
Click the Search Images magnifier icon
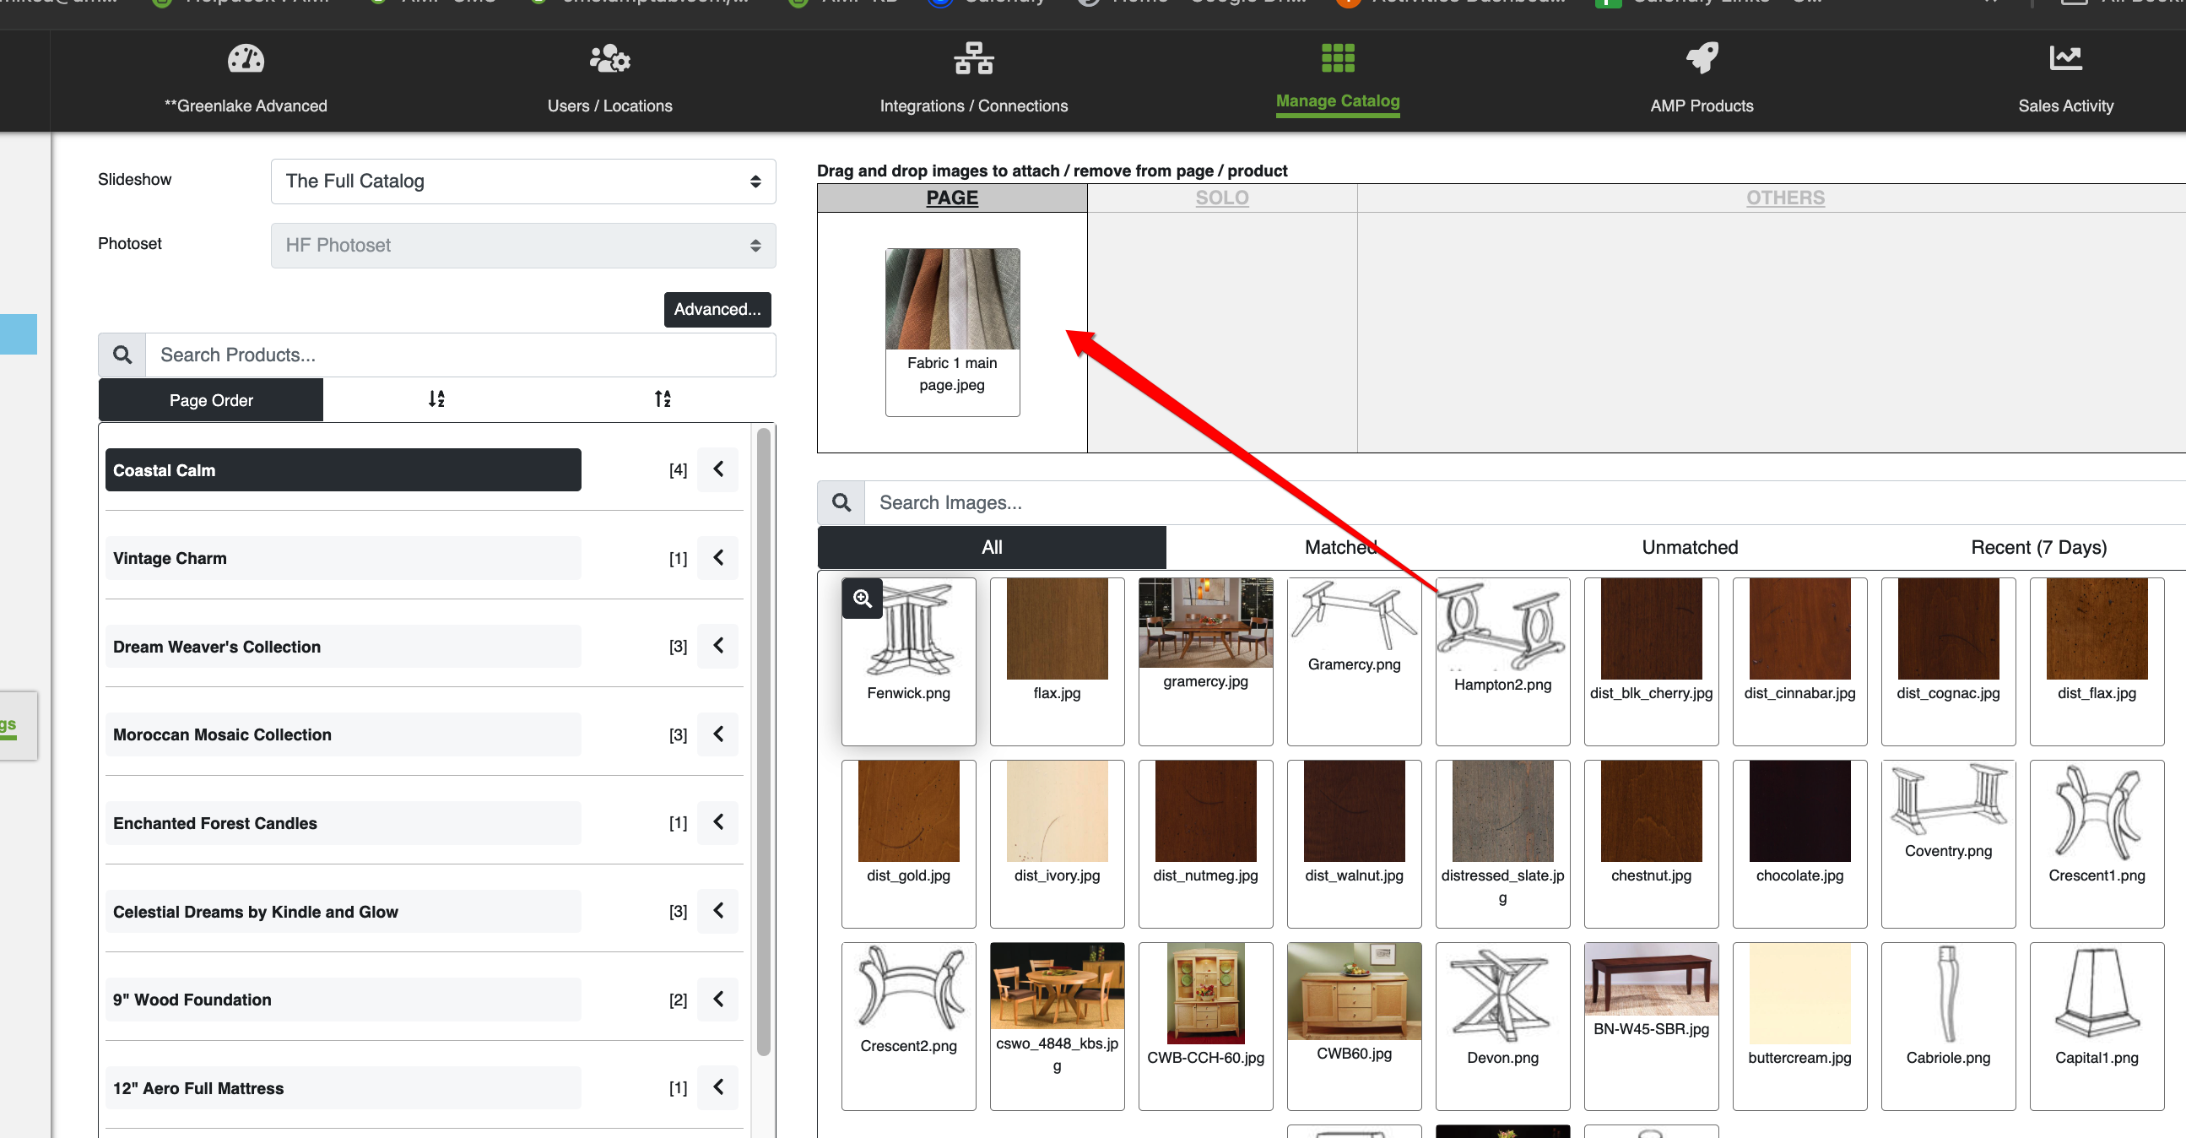coord(841,503)
